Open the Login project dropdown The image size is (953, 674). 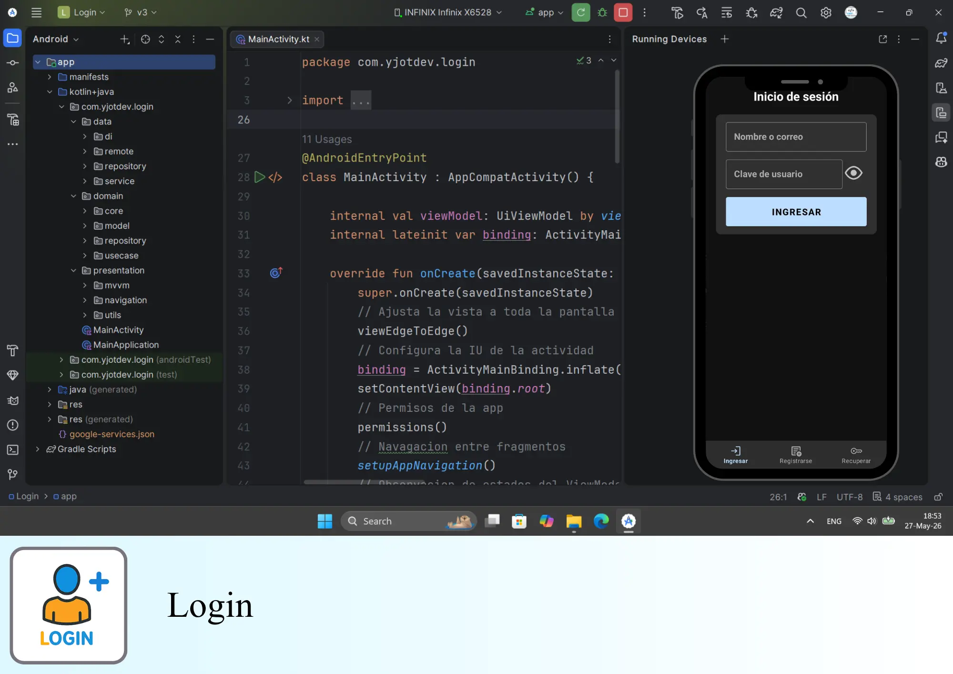81,12
